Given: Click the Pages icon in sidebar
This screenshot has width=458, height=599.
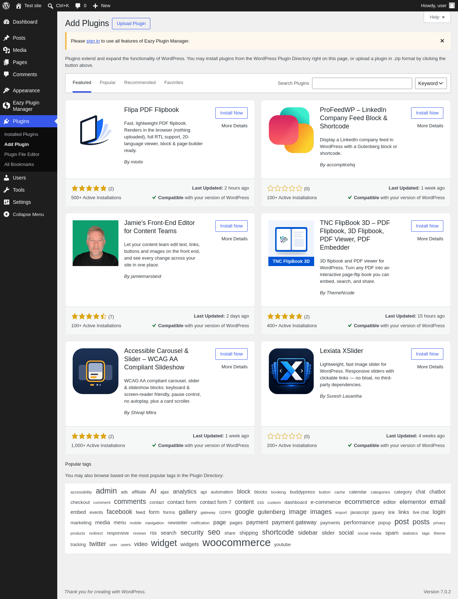Looking at the screenshot, I should (6, 62).
